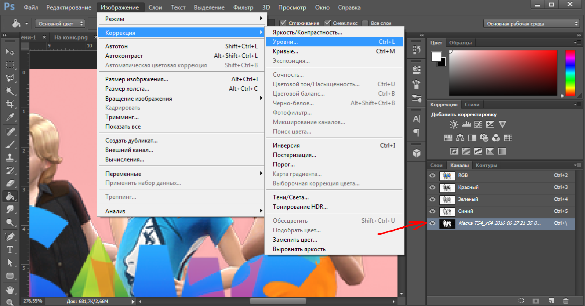The image size is (585, 306).
Task: Click the hue spectrum slider
Action: coord(570,73)
